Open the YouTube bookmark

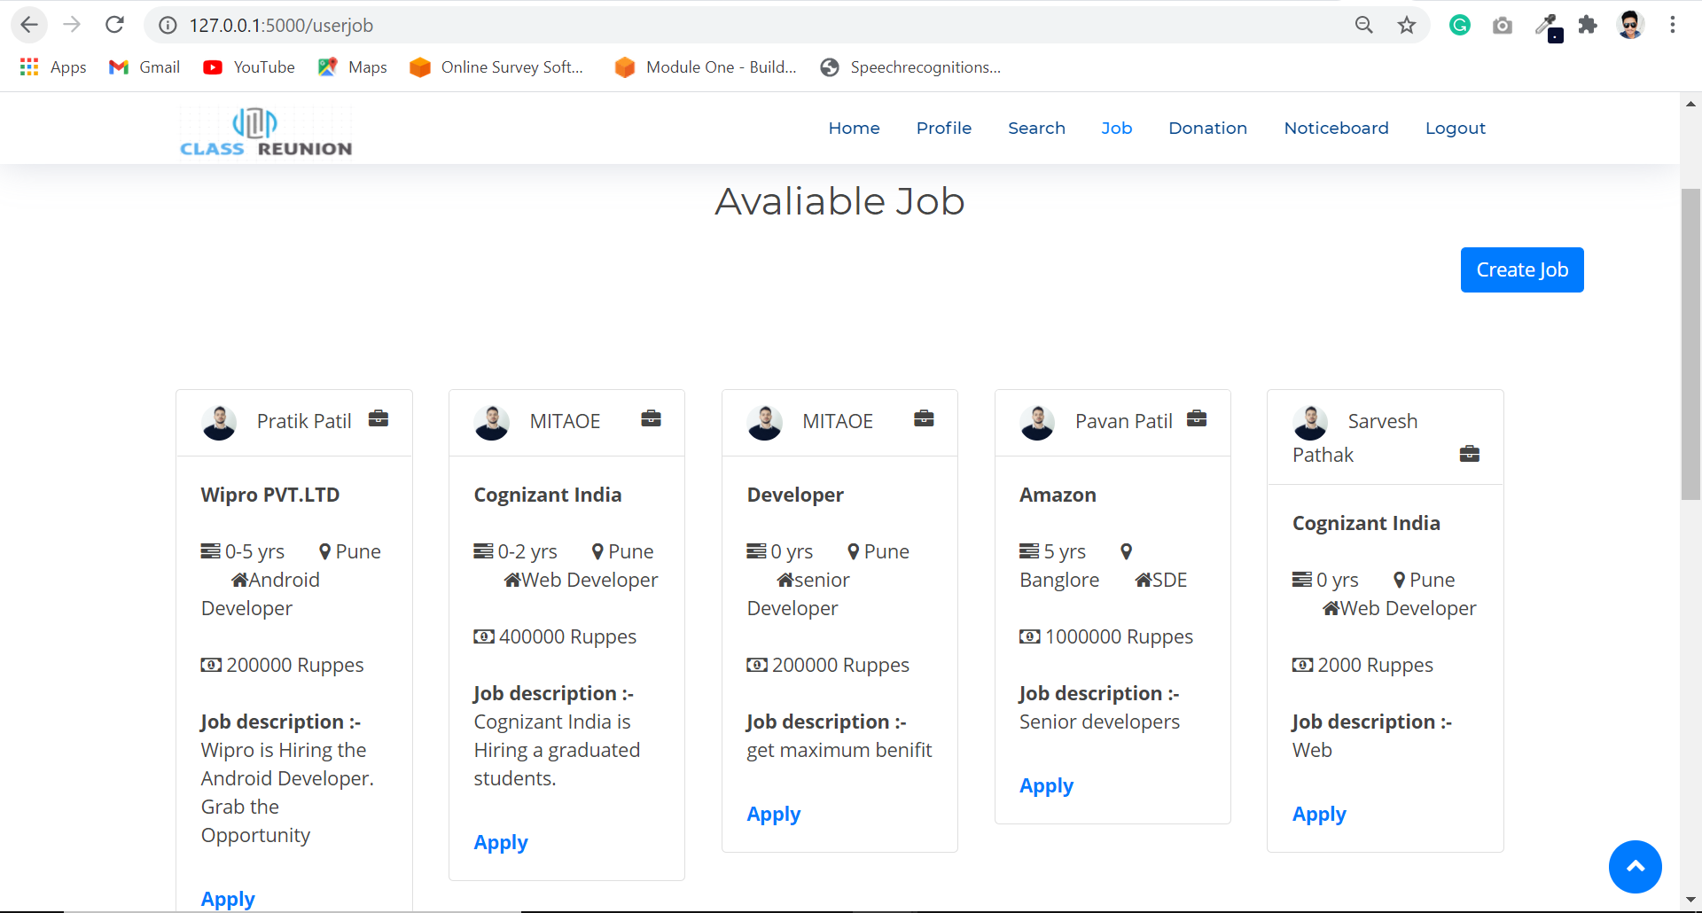(x=249, y=67)
